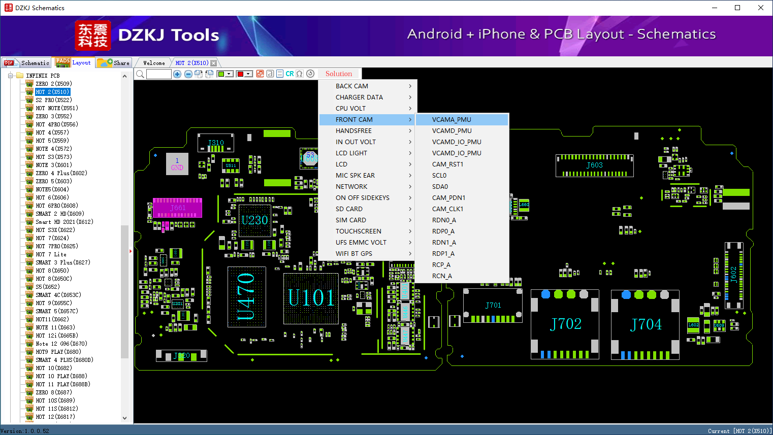773x435 pixels.
Task: Click the PCB icon beside HOT NOTE(X551)
Action: click(29, 108)
